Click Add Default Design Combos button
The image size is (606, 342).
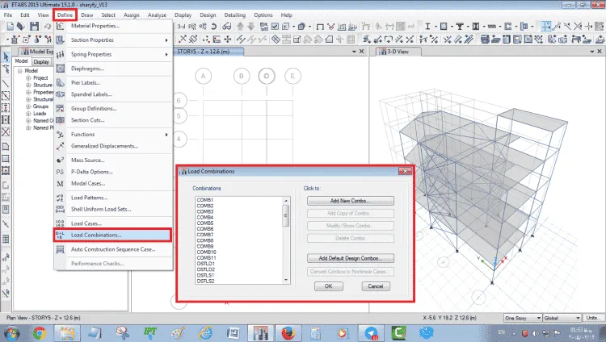351,258
